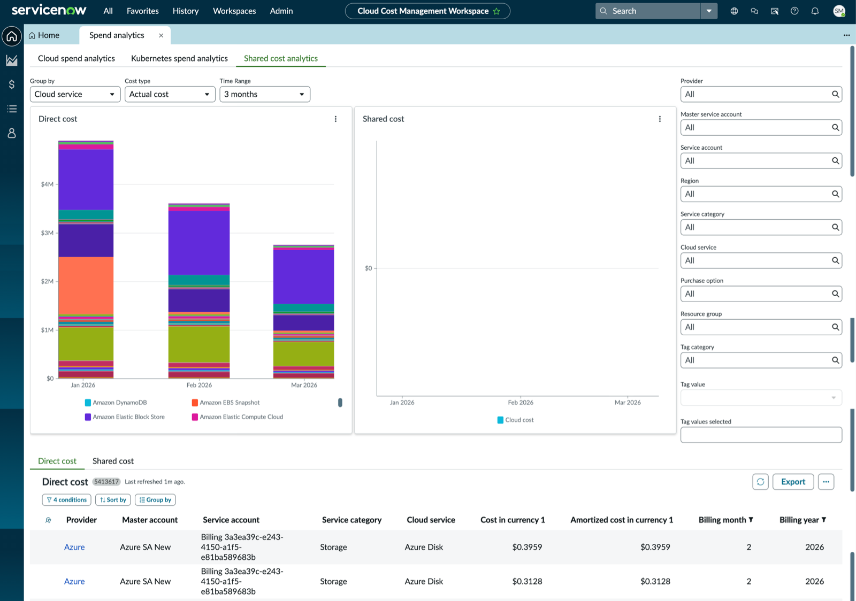
Task: Export the Direct cost list
Action: pos(793,482)
